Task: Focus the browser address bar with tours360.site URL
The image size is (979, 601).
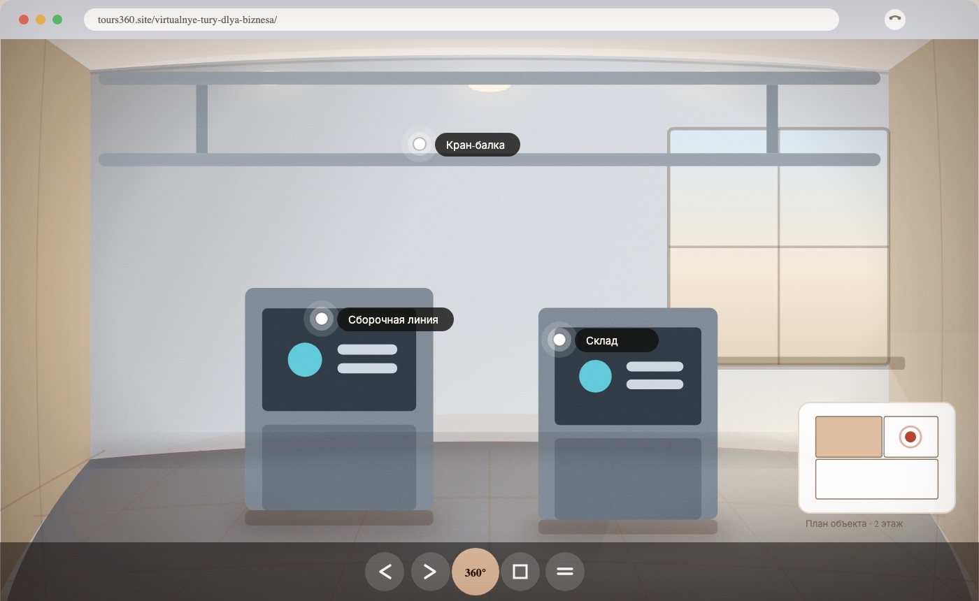Action: pyautogui.click(x=462, y=20)
